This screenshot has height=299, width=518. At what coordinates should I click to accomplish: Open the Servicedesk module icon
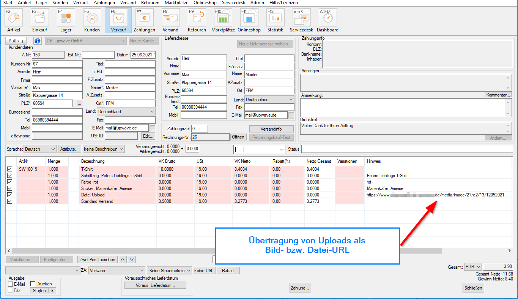[x=301, y=17]
